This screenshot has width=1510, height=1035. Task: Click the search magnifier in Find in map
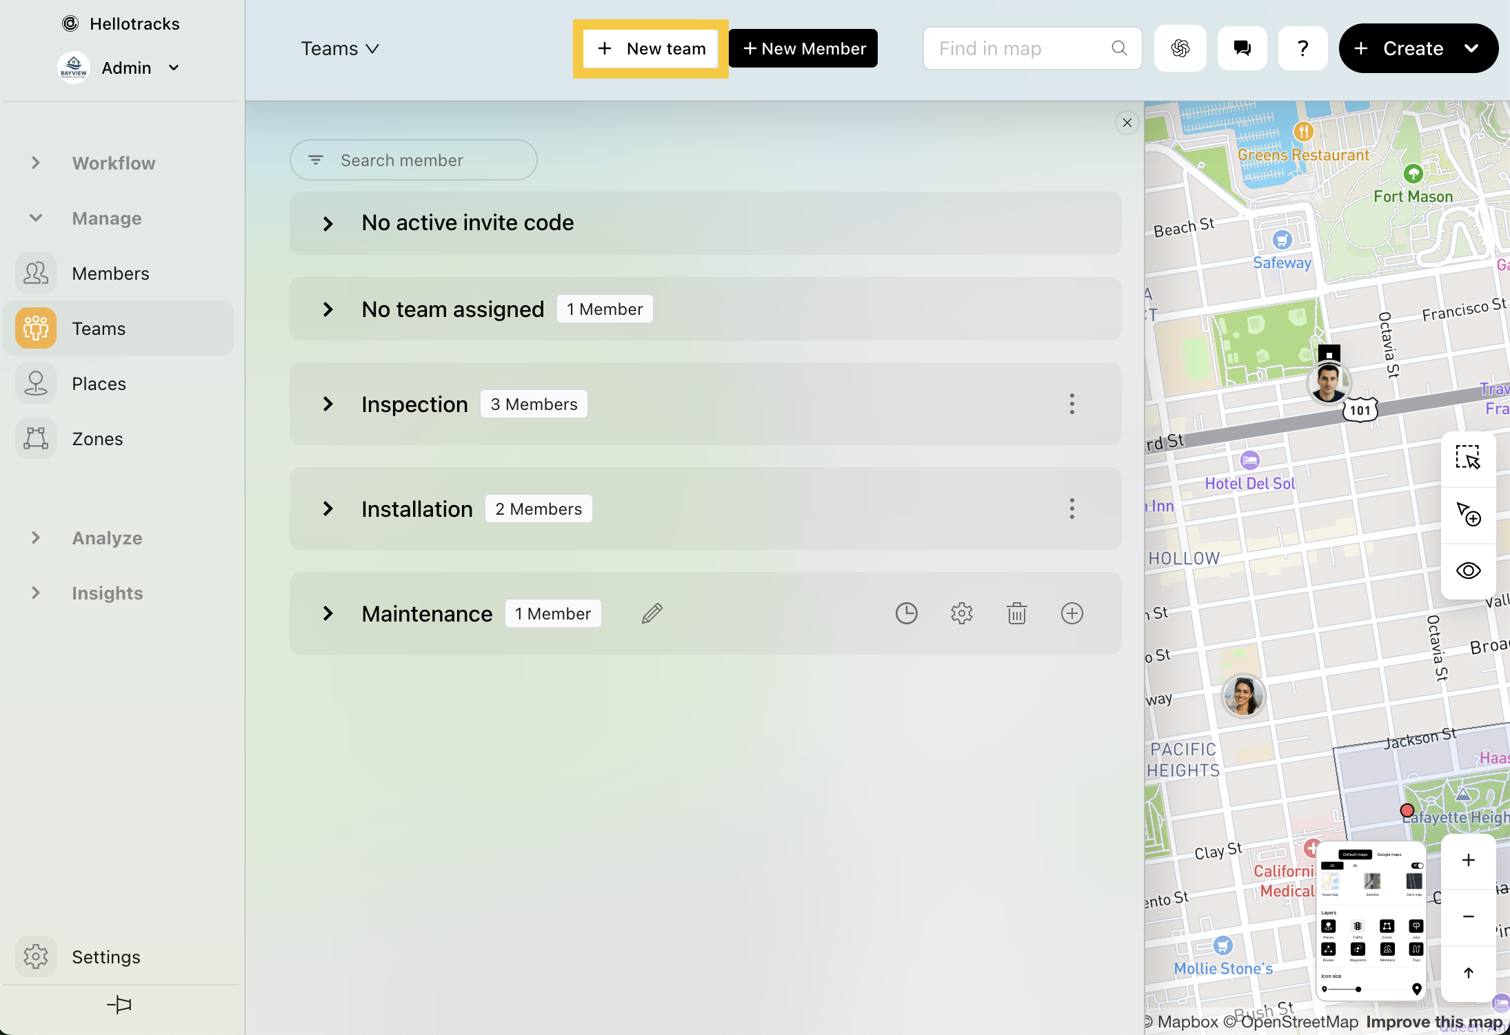pos(1119,48)
